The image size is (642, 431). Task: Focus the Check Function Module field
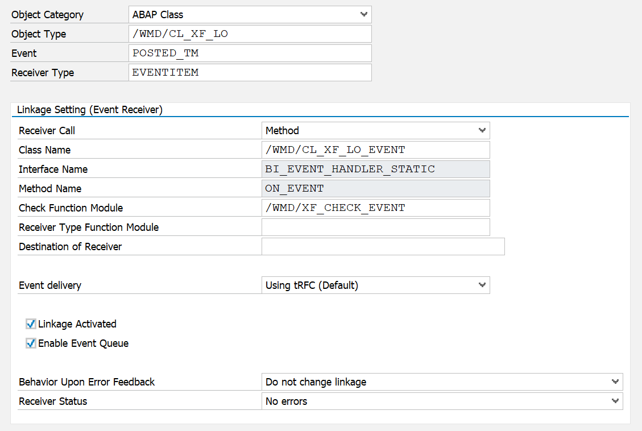point(375,208)
